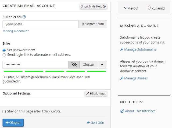The height and width of the screenshot is (128, 172).
Task: Click the Şifre label
Action: point(6,43)
